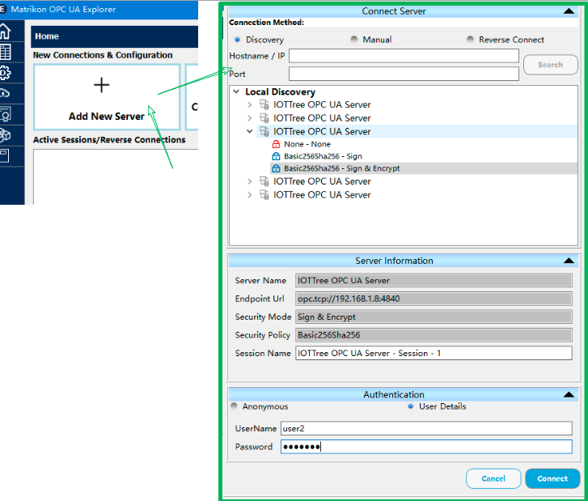Viewport: 588px width, 501px height.
Task: Click the Local Discovery label
Action: pyautogui.click(x=280, y=91)
